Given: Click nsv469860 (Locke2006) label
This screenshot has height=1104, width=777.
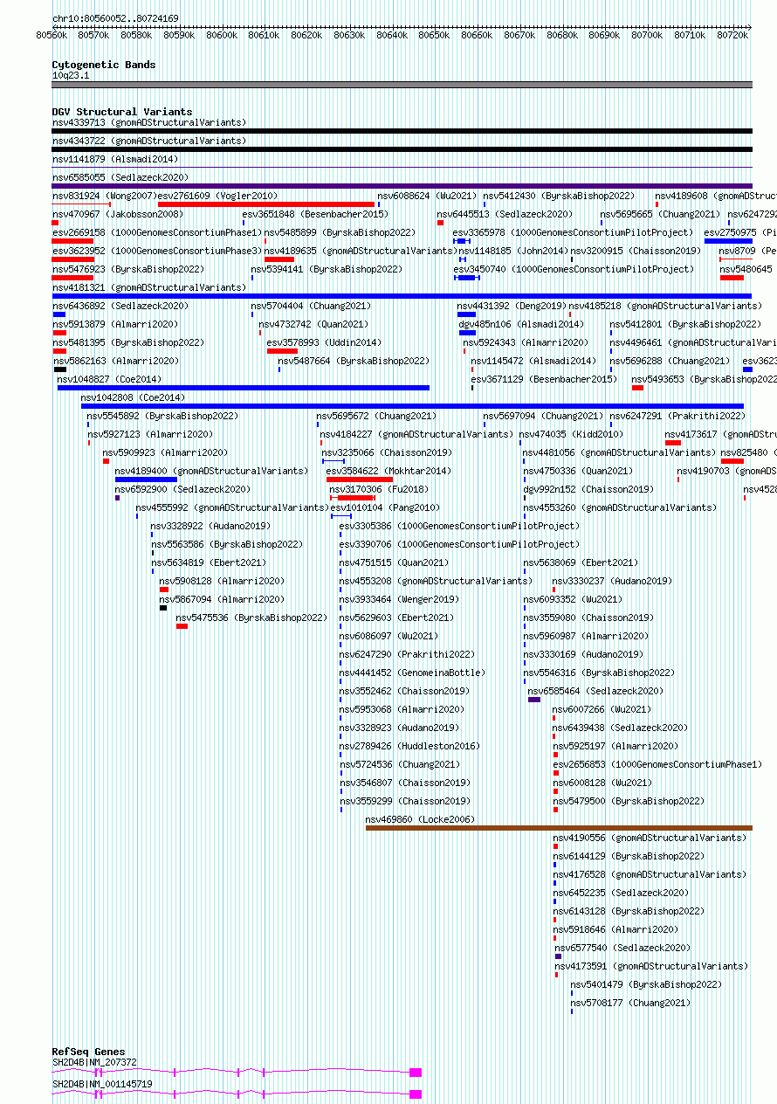Looking at the screenshot, I should (x=421, y=819).
